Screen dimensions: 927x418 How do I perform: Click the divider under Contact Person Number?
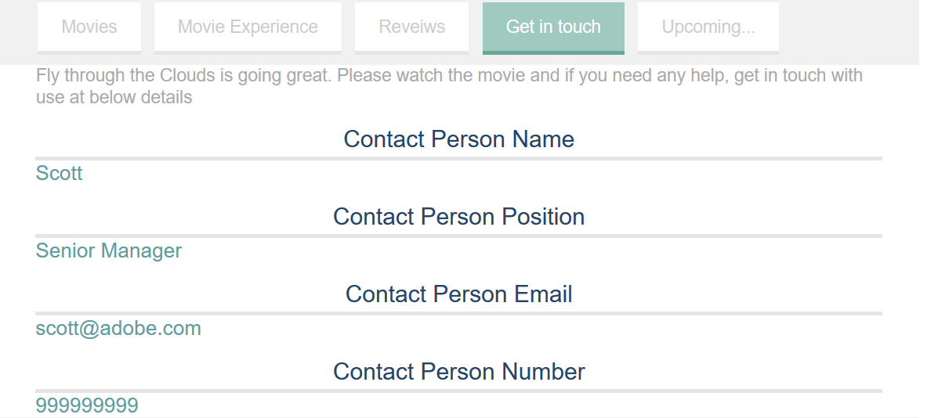click(x=459, y=391)
